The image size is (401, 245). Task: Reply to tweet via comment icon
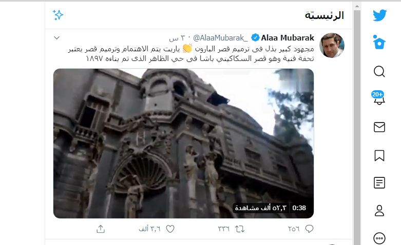[x=309, y=229]
